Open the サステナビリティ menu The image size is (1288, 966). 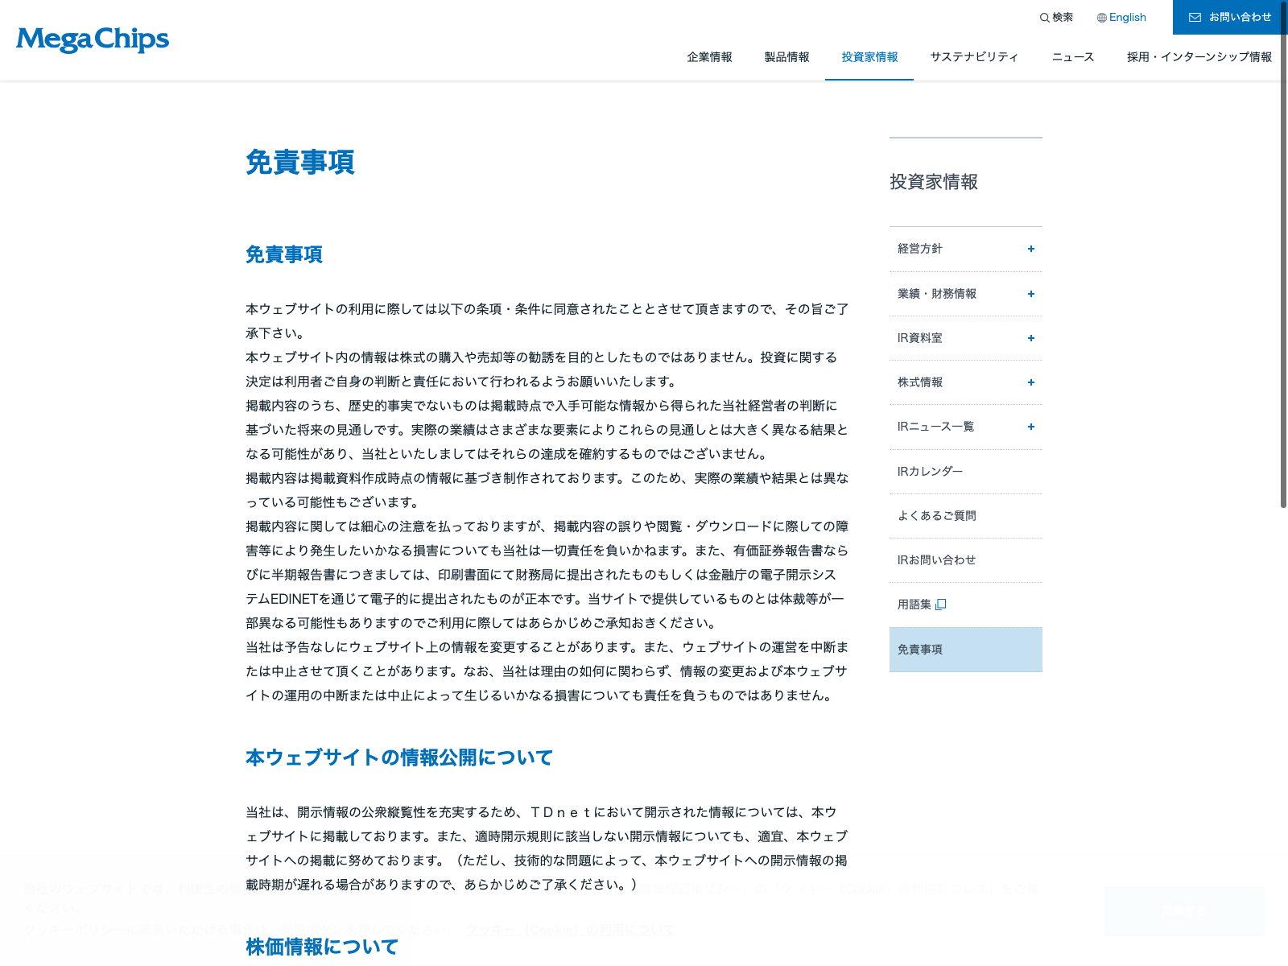click(974, 57)
